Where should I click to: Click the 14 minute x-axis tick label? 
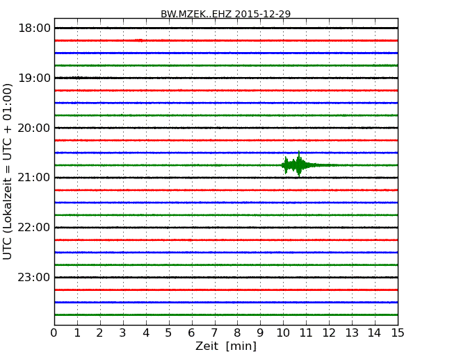tap(374, 333)
